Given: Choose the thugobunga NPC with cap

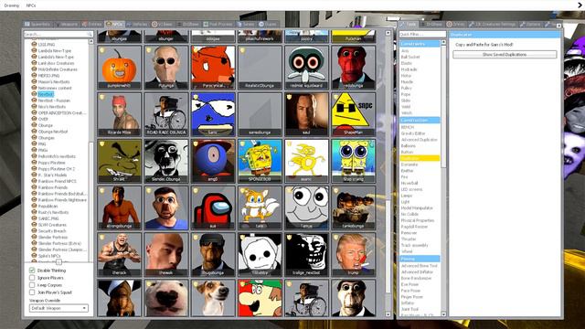Looking at the screenshot, I should pyautogui.click(x=213, y=255).
